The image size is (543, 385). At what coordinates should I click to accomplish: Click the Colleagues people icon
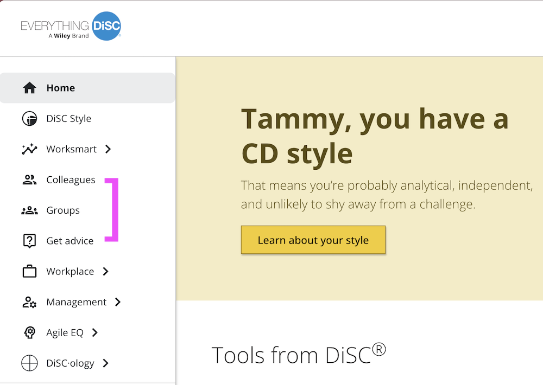tap(29, 180)
